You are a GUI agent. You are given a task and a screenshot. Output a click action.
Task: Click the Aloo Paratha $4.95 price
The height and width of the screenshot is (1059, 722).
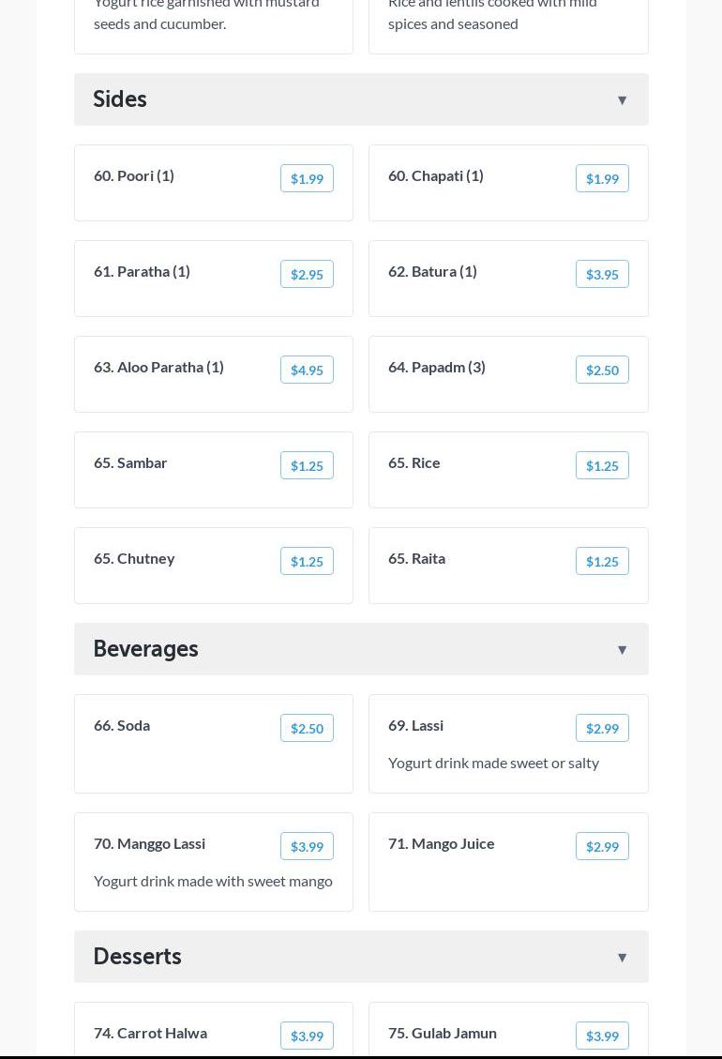point(307,371)
